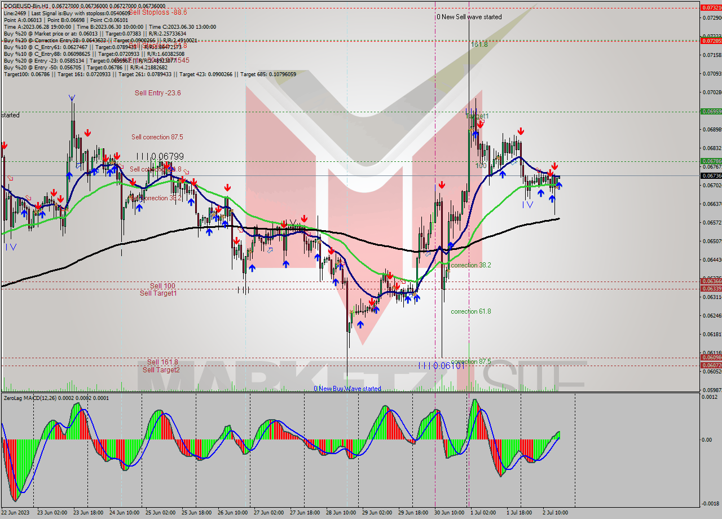Click the '25 Jun 02:00' time label
The height and width of the screenshot is (519, 722).
point(160,513)
